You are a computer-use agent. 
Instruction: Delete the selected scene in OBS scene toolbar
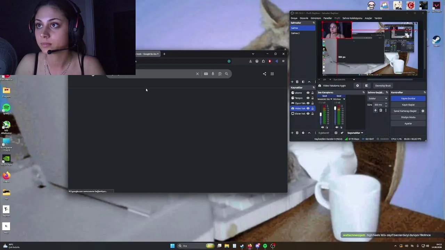pos(297,82)
